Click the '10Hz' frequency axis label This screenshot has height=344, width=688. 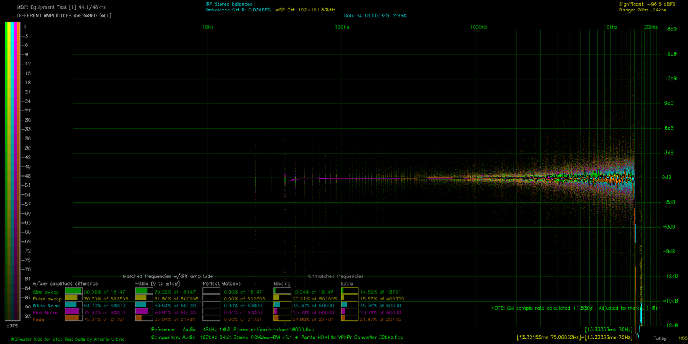click(208, 27)
